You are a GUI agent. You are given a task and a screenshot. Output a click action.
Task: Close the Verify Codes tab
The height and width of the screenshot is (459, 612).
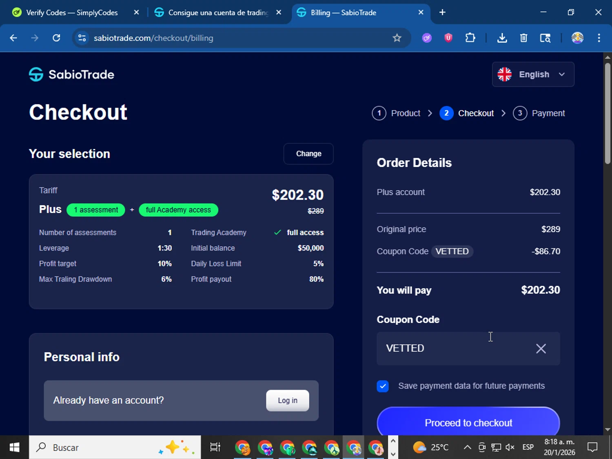(136, 13)
